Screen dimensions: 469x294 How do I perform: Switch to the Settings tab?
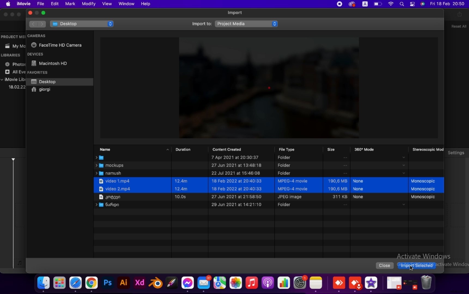456,153
